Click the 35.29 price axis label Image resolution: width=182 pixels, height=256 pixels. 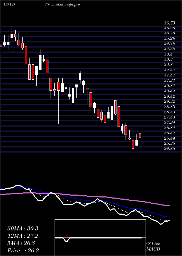coord(169,38)
